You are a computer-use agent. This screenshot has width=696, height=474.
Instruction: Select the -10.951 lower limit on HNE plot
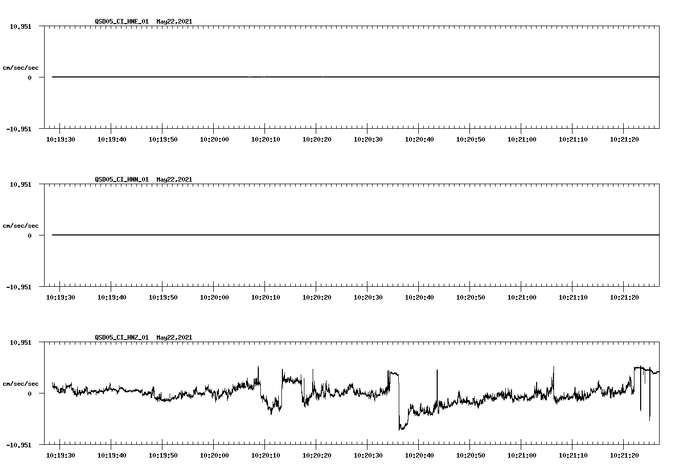point(19,129)
